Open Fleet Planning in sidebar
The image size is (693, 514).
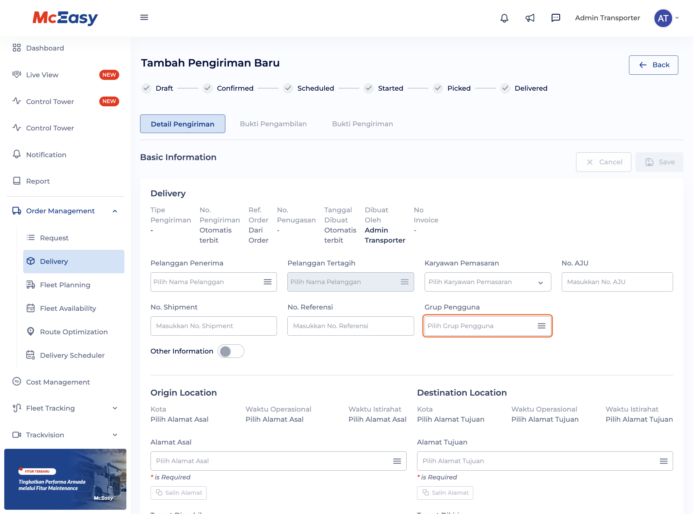pos(65,285)
